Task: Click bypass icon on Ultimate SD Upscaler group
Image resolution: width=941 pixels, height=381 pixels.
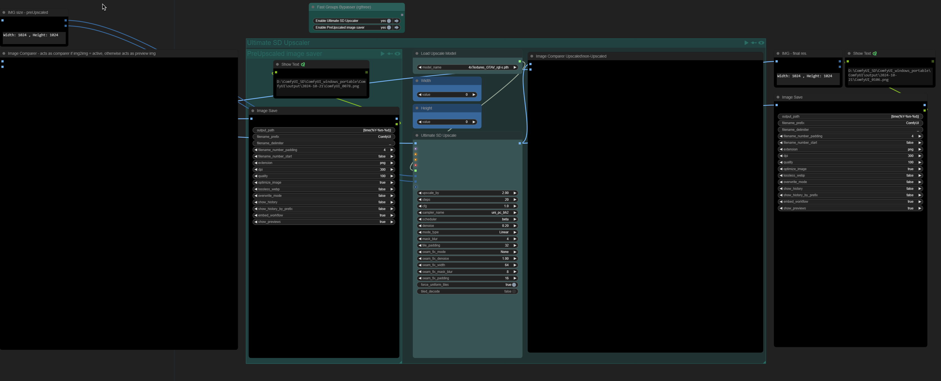Action: pos(753,43)
